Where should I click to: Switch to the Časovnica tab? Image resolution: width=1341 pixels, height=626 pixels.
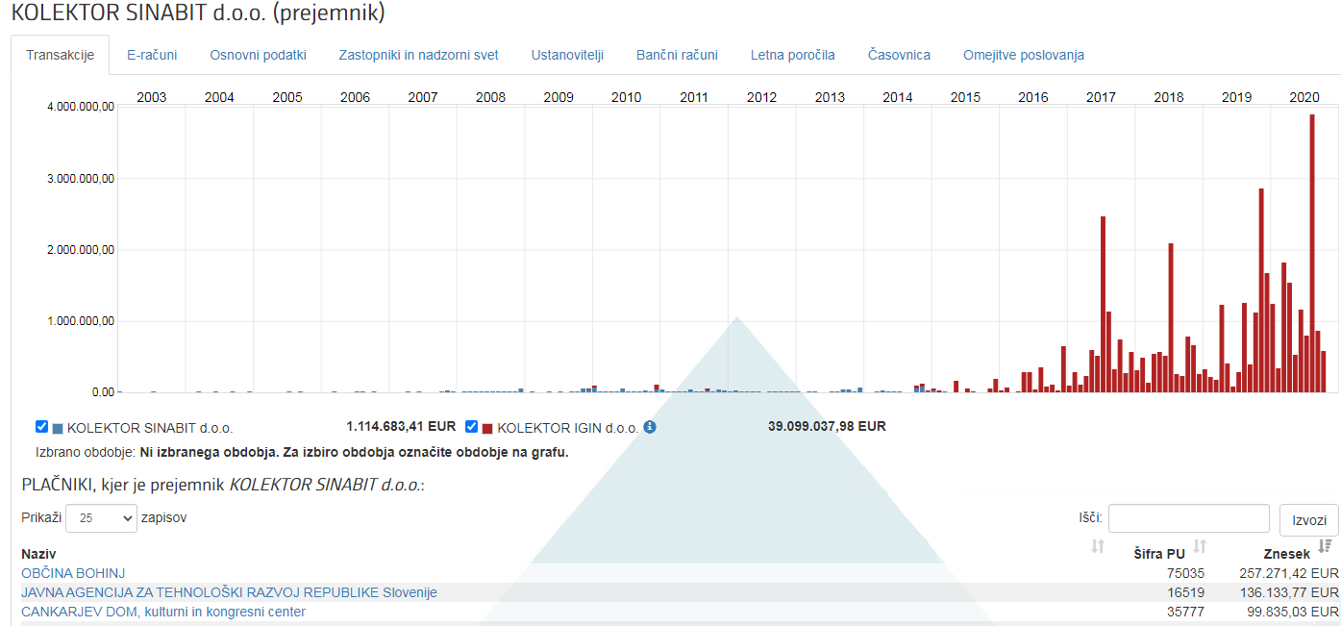point(899,55)
